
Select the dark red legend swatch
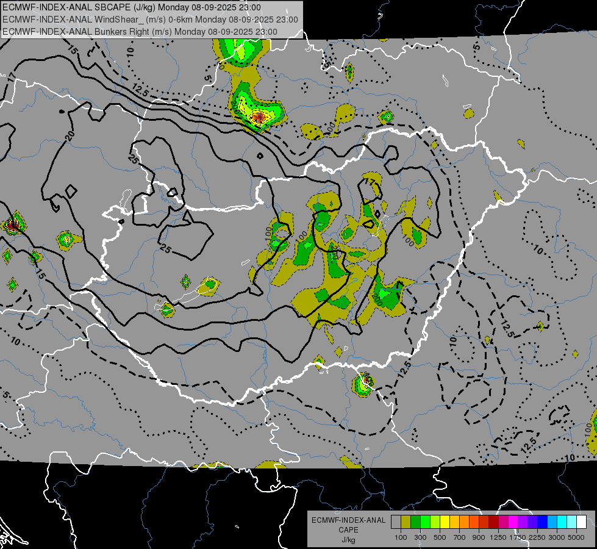(494, 522)
